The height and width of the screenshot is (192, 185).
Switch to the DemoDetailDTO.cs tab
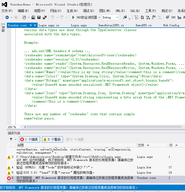(111, 25)
